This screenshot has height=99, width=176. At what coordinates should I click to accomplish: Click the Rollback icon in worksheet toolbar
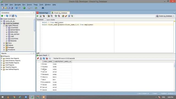tap(59, 16)
